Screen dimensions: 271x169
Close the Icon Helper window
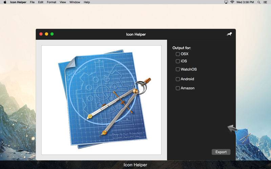[x=41, y=34]
